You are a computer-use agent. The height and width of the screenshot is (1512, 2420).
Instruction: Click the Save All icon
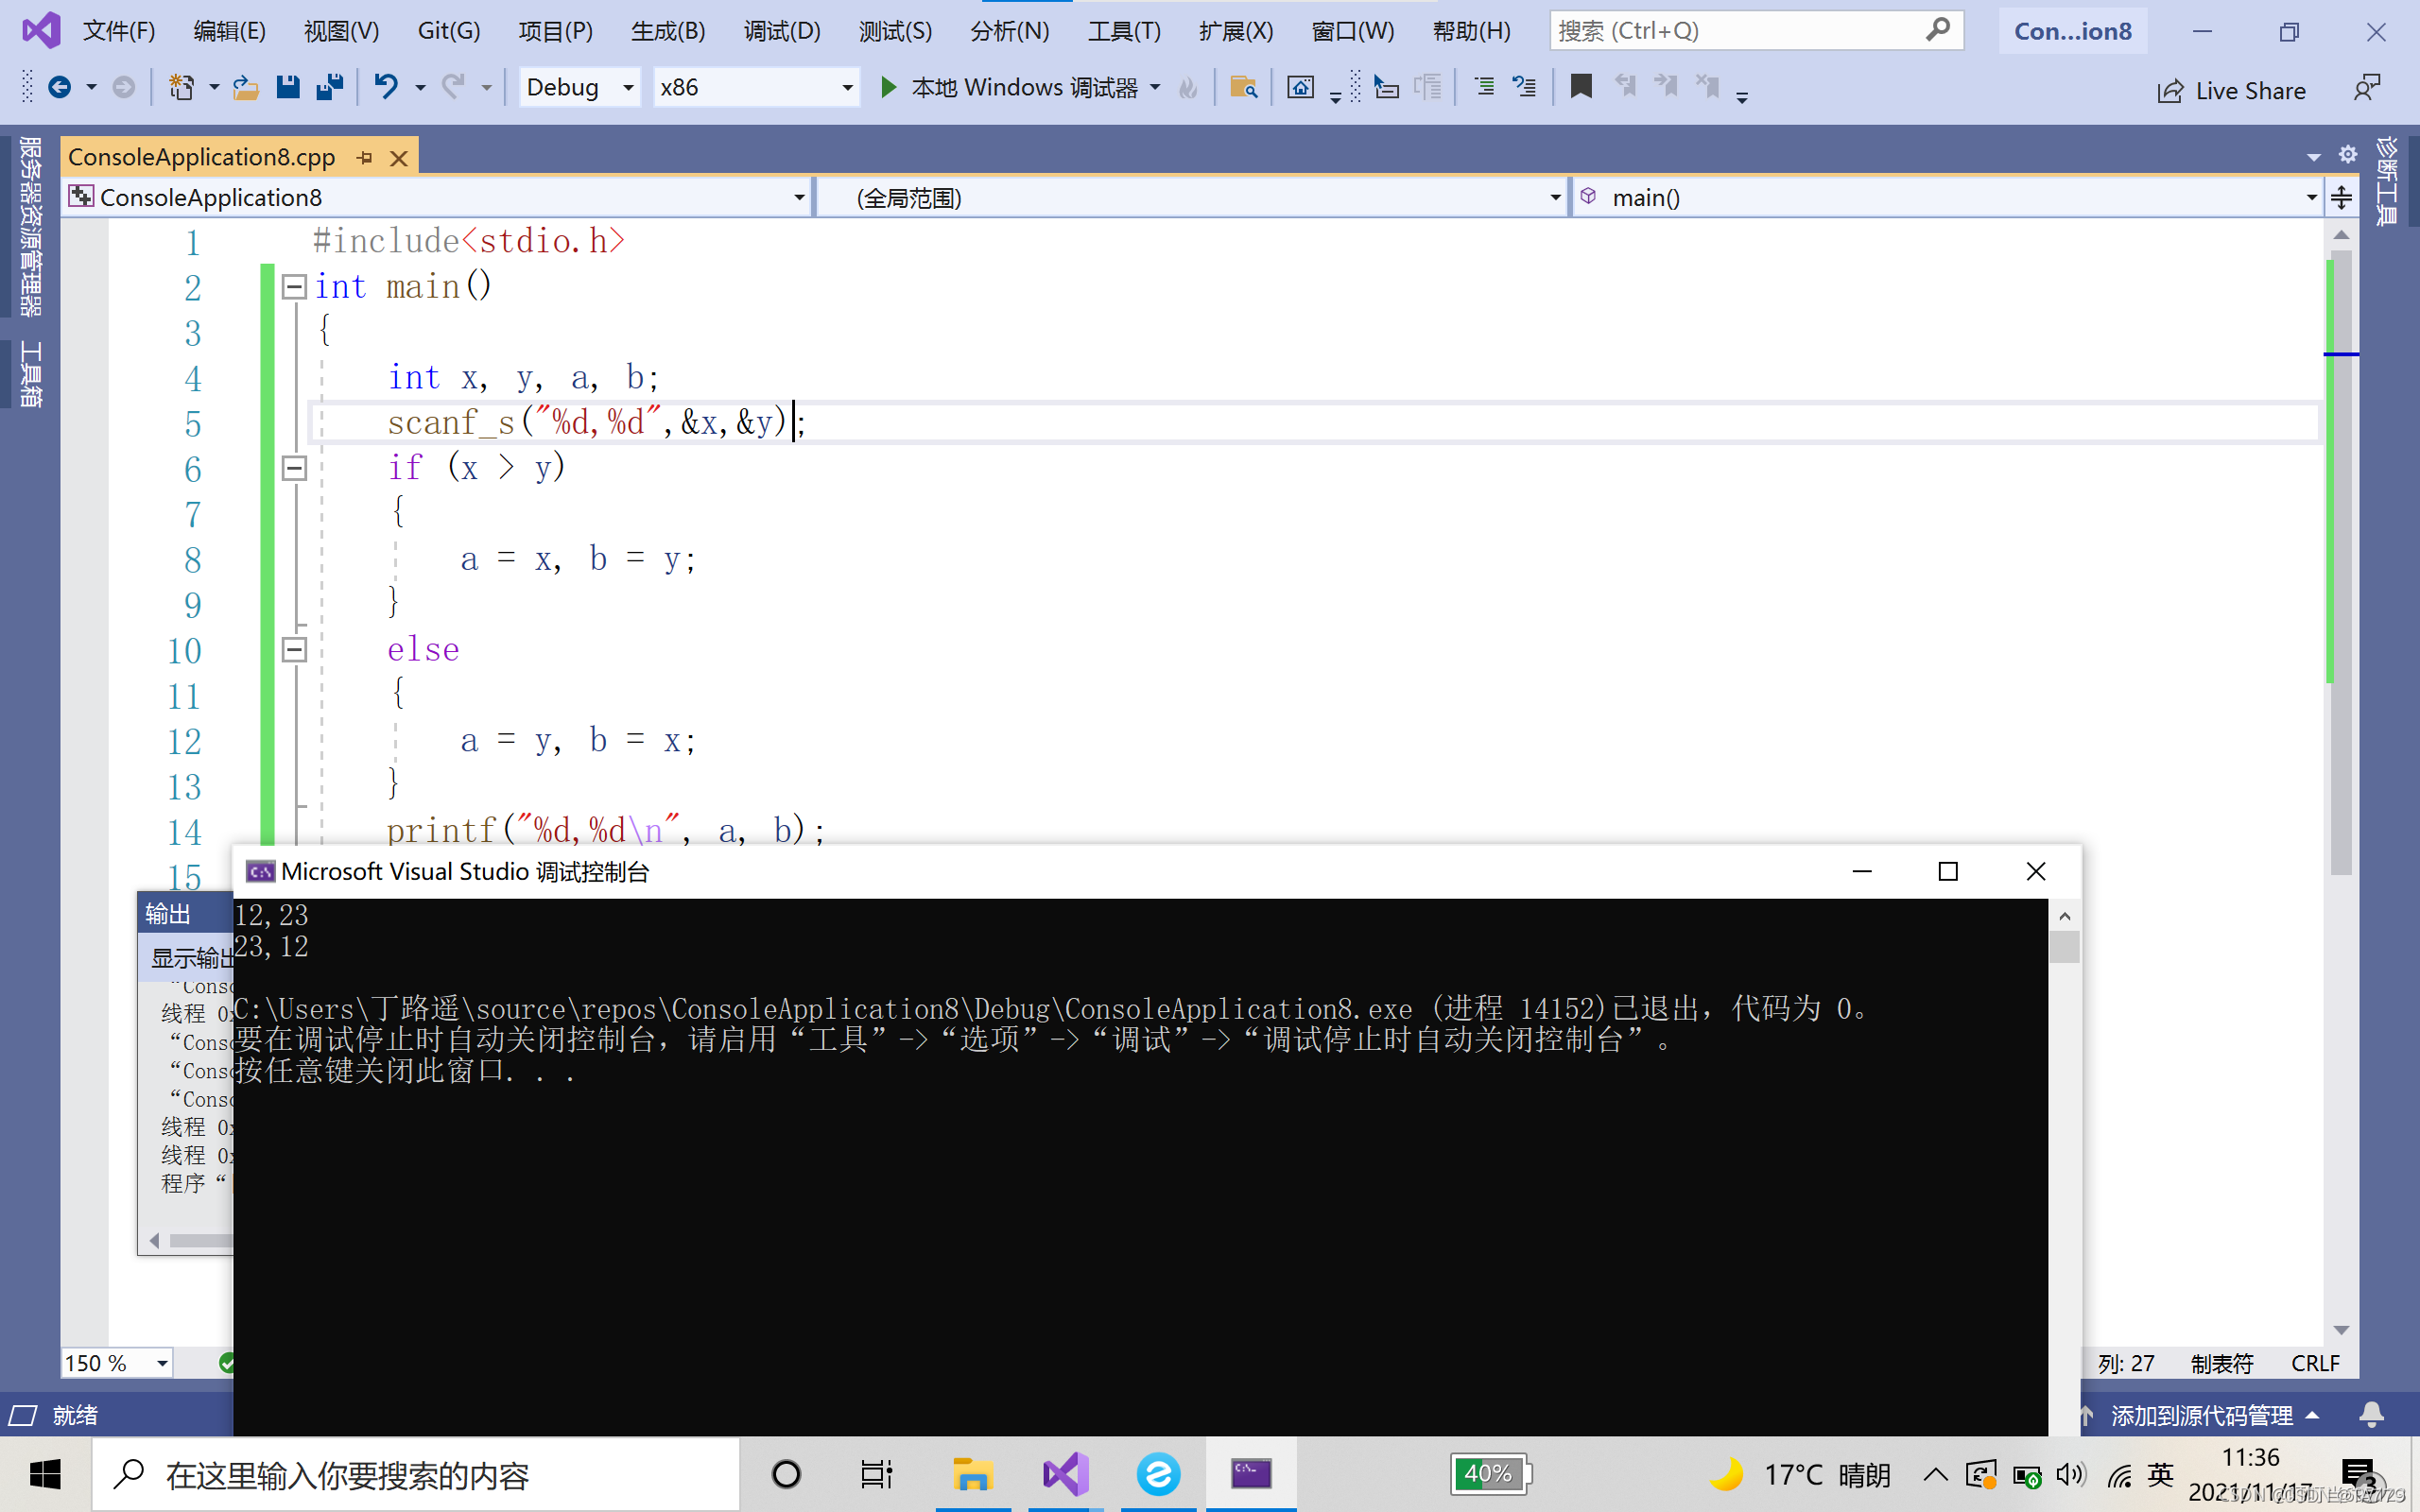click(329, 88)
